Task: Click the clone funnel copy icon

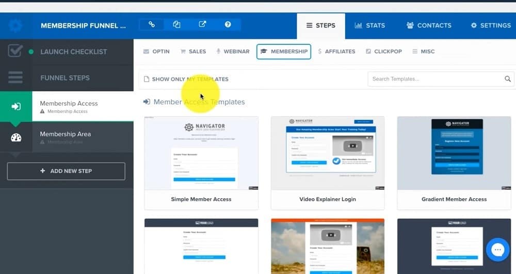Action: [176, 24]
